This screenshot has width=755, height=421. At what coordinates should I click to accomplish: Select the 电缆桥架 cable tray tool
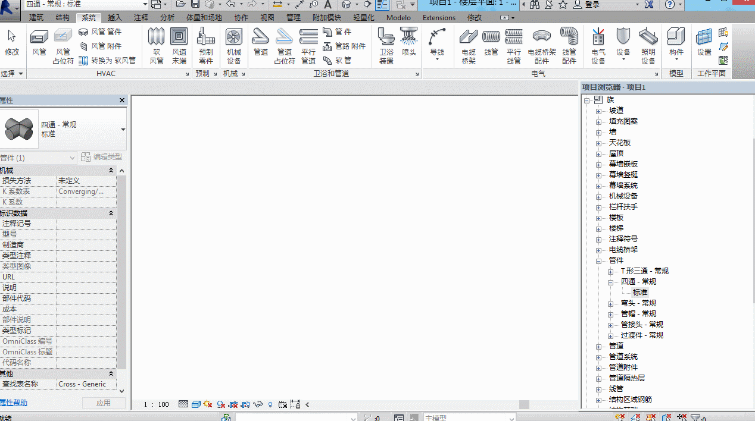pyautogui.click(x=469, y=46)
